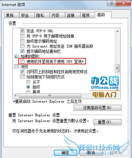Uncheck 发送 UTF-8 URL option
The image size is (132, 158).
click(x=22, y=31)
